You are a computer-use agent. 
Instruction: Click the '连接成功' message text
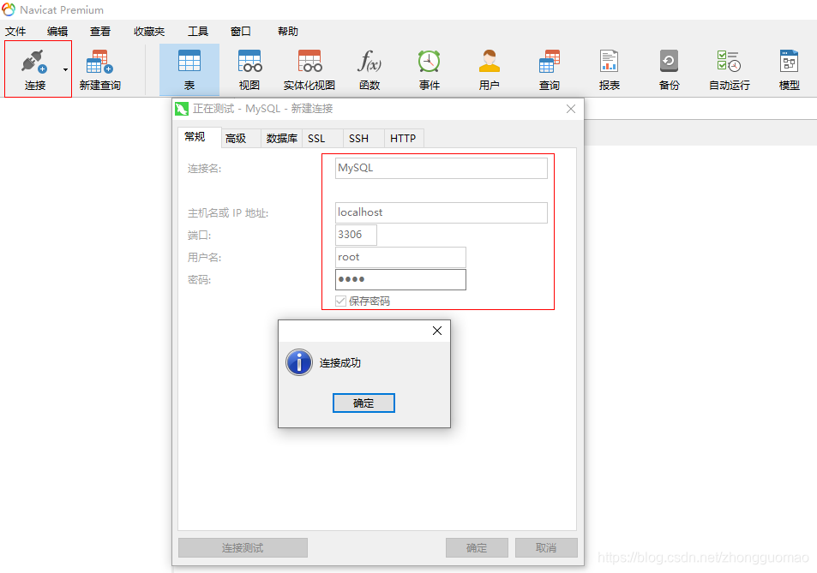tap(339, 363)
